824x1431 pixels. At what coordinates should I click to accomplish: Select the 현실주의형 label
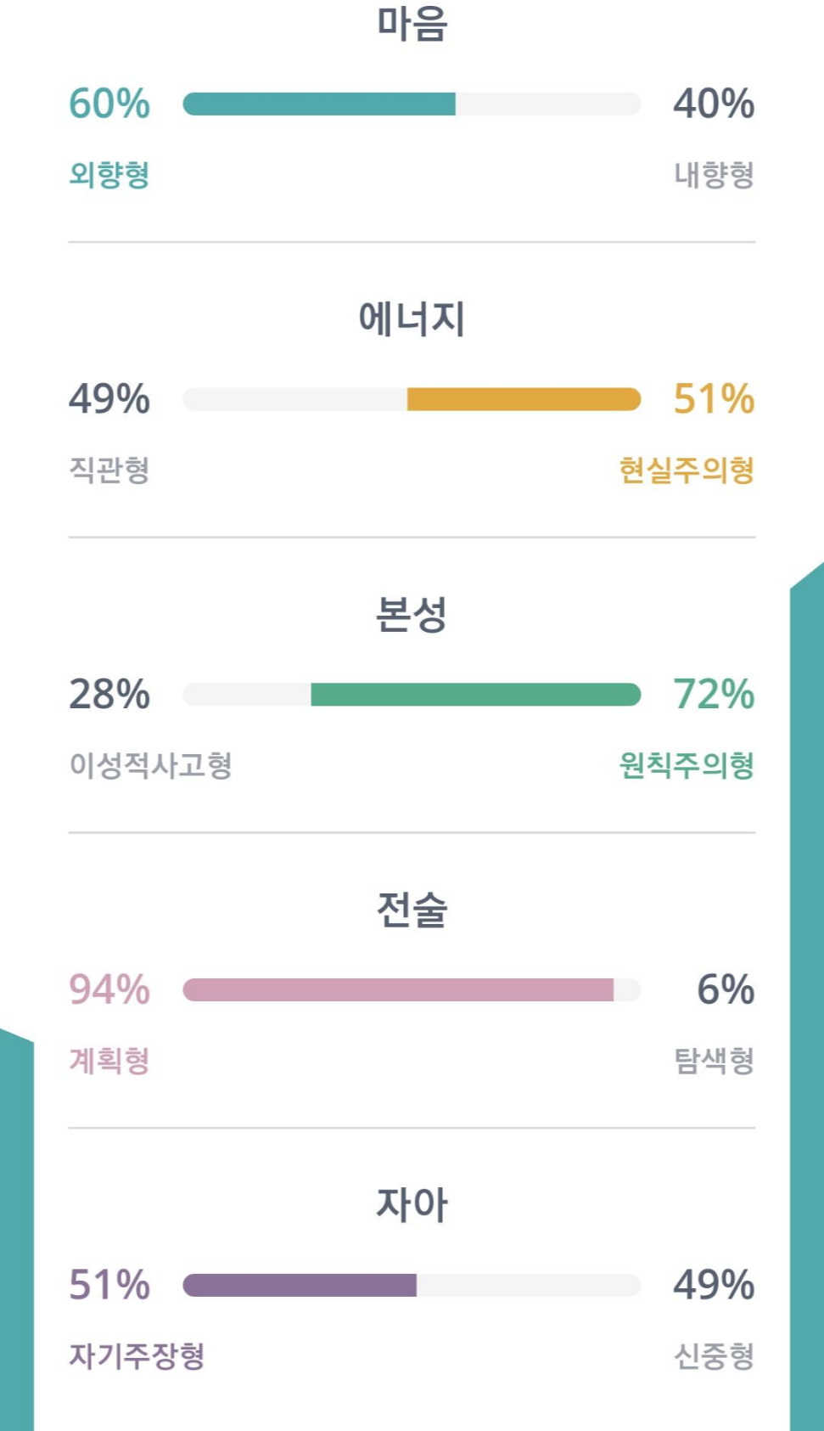(687, 470)
